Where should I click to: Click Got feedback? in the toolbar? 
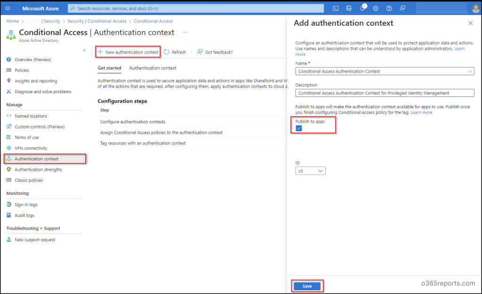(x=215, y=52)
